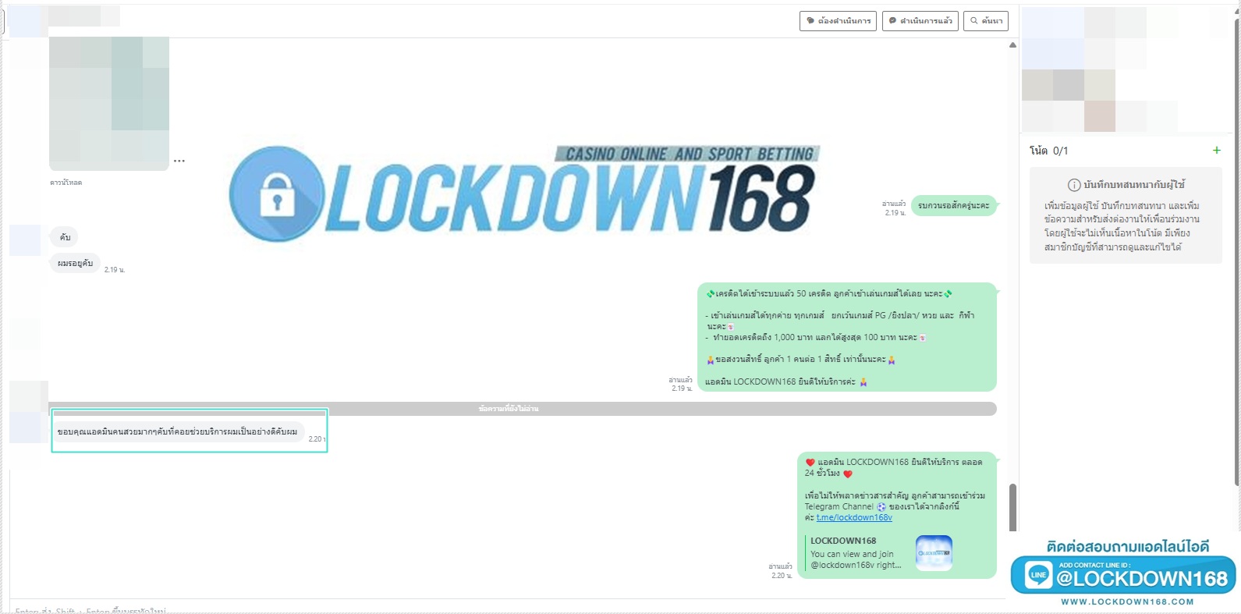Open the ต้องดำเนินการ filter button
Image resolution: width=1241 pixels, height=614 pixels.
click(838, 21)
